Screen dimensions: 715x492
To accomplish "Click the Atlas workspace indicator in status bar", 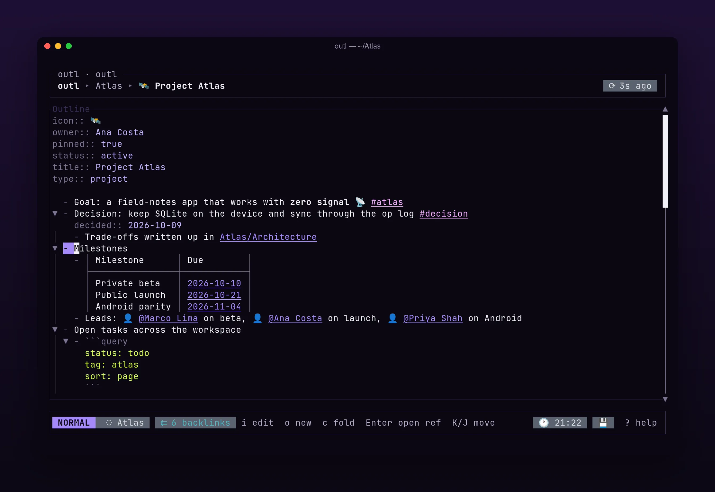I will [x=122, y=423].
